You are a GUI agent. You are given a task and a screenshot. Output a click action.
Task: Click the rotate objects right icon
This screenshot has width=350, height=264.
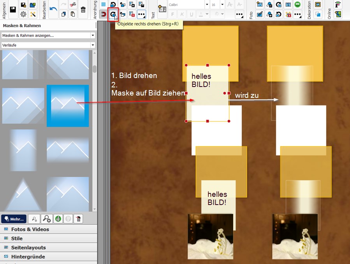click(x=113, y=14)
